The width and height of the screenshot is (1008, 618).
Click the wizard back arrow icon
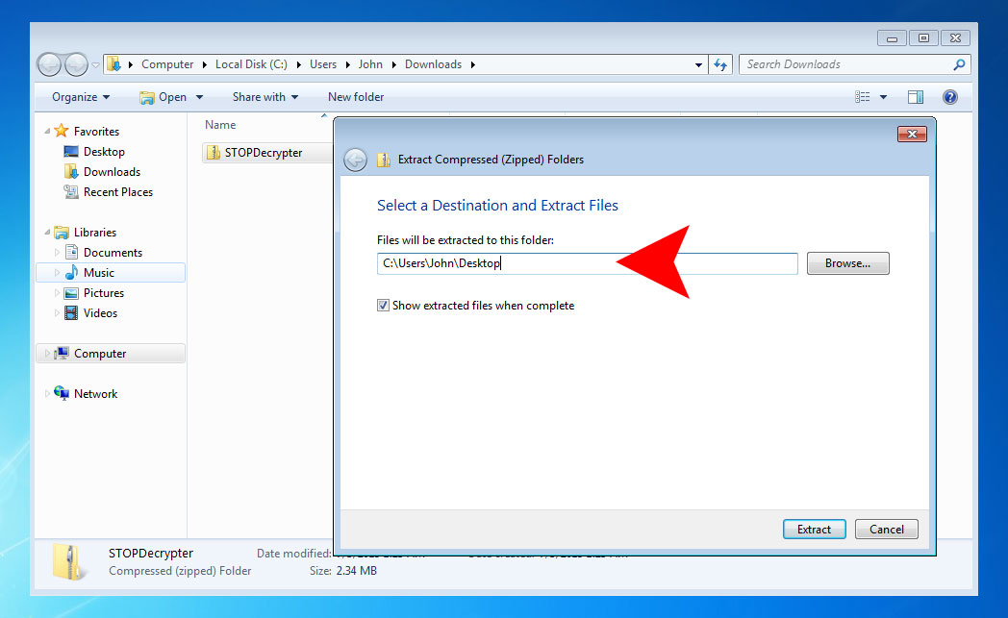[x=355, y=160]
